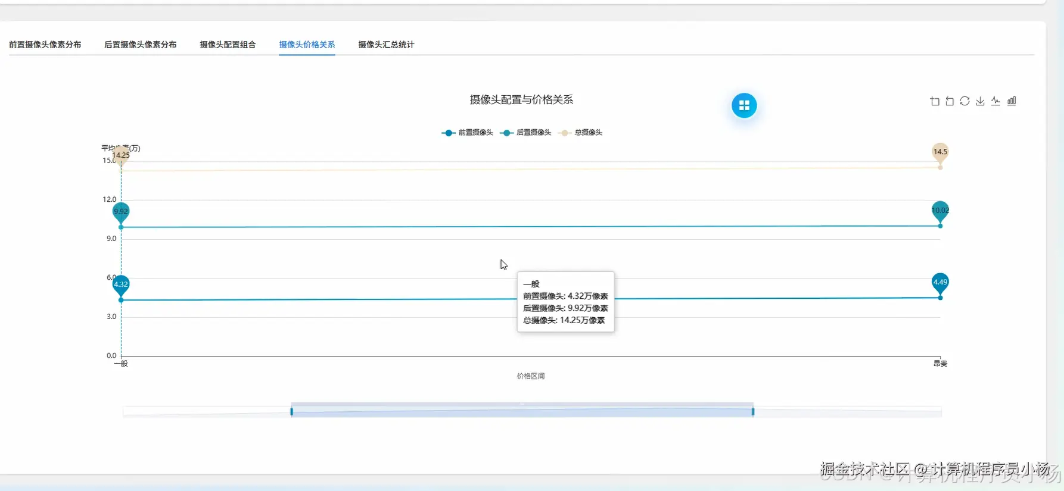
Task: Switch to the 摄像头配置组合 tab
Action: 228,45
